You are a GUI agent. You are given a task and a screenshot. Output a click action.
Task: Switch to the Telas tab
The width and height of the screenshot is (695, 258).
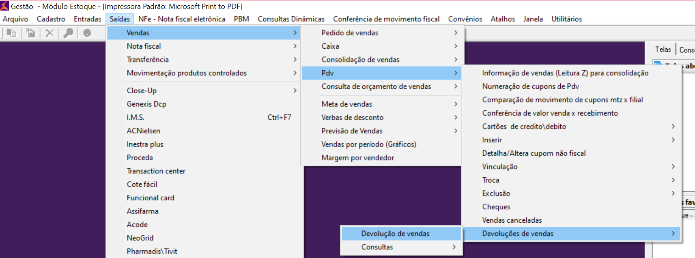point(663,49)
